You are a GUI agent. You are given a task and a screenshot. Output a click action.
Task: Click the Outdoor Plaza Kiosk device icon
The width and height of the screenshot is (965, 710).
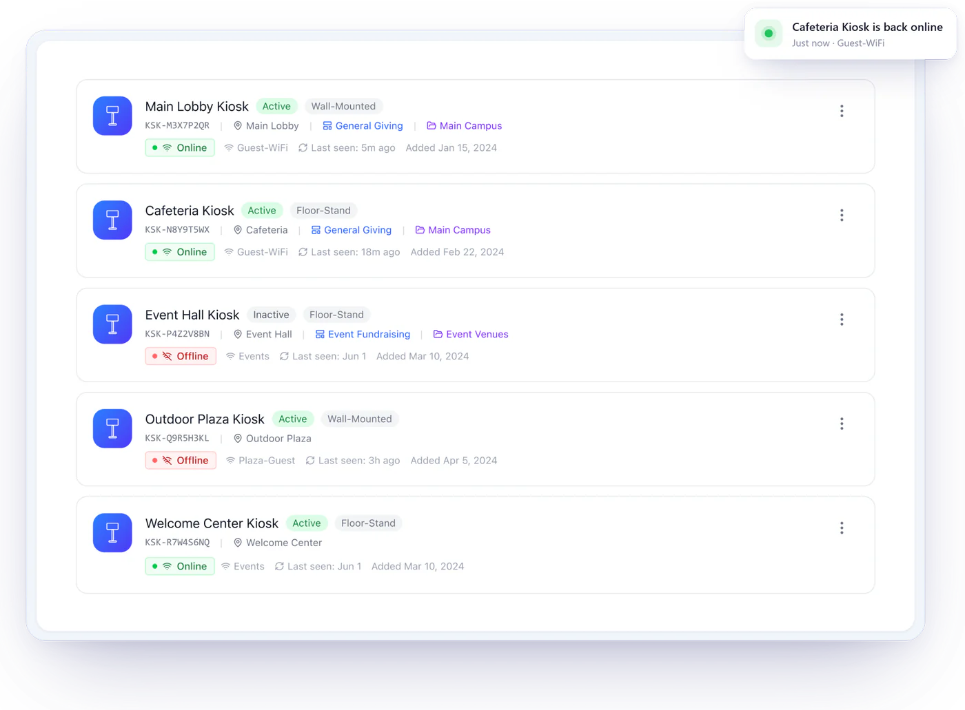pos(112,428)
